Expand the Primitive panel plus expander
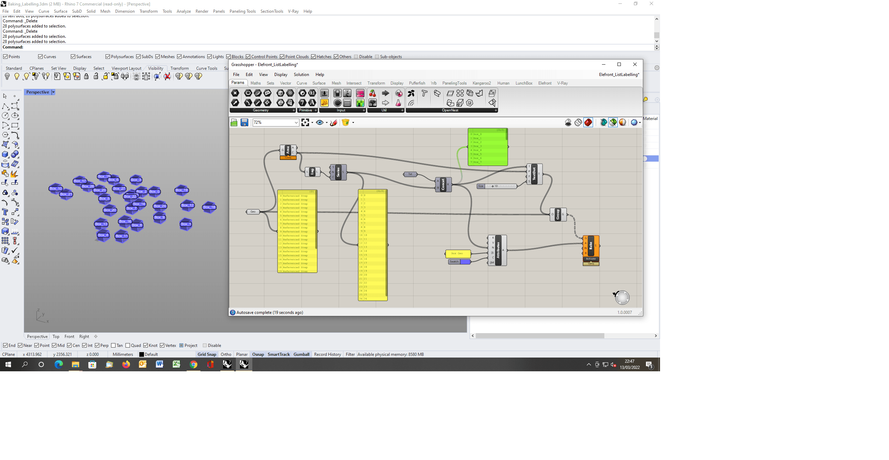 (316, 110)
